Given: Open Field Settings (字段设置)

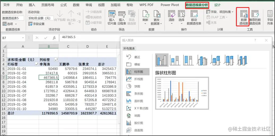Looking at the screenshot, I should tap(36, 24).
